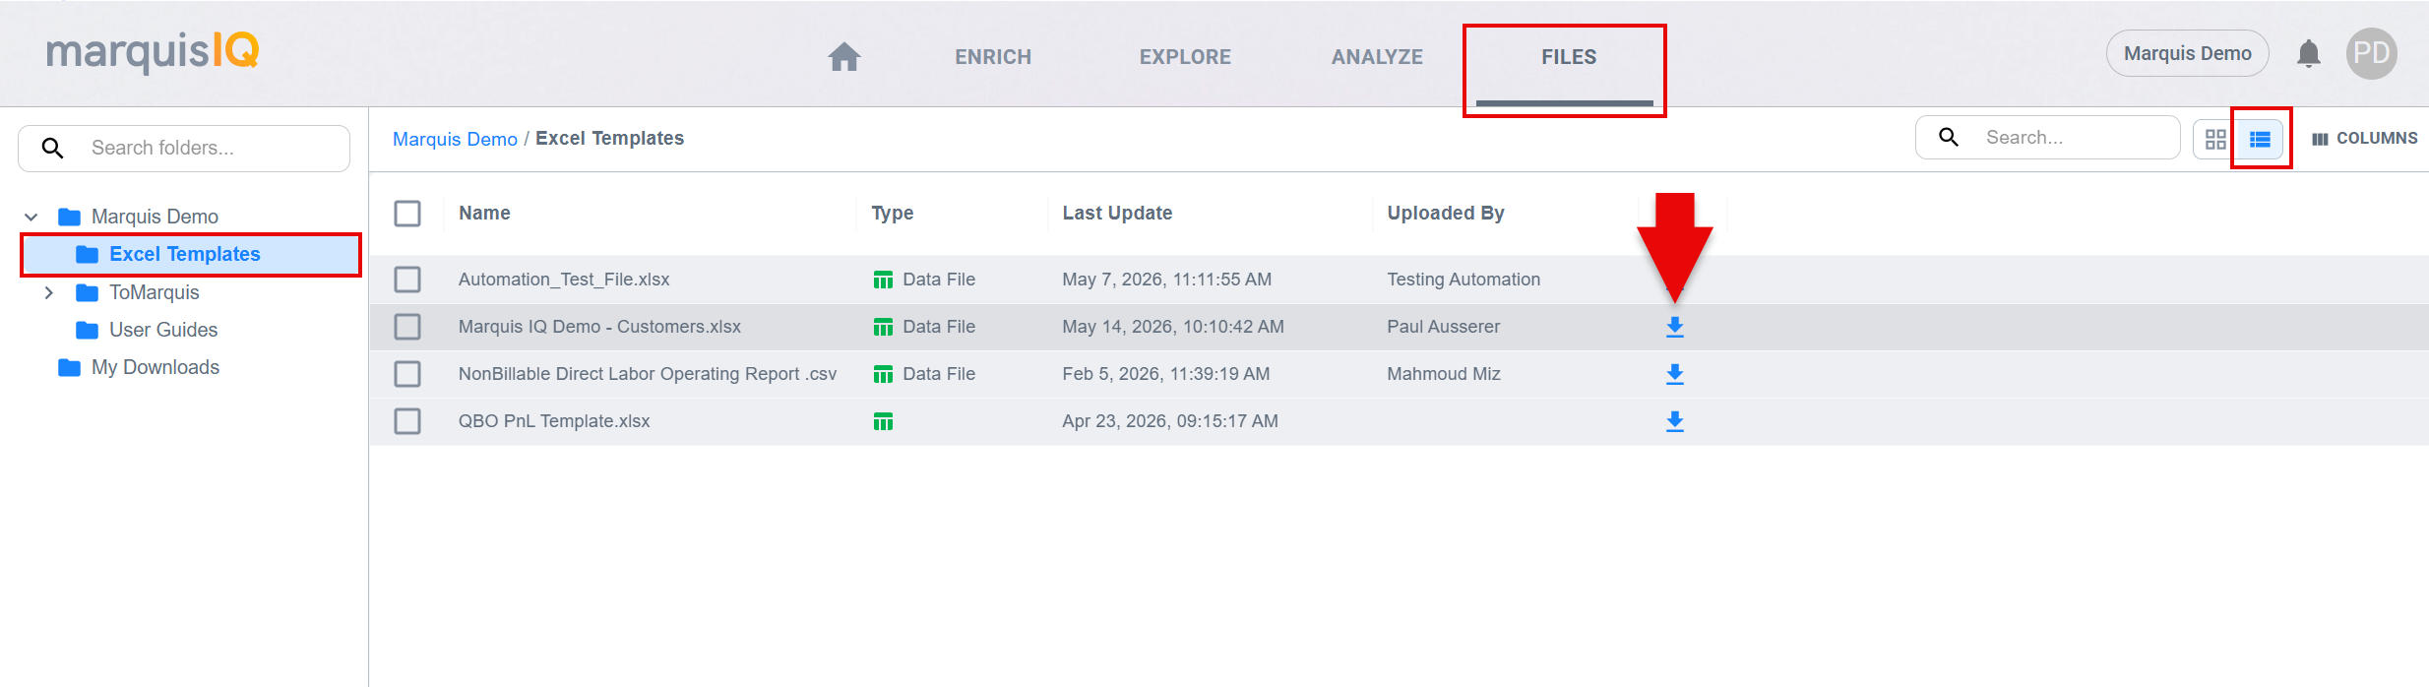Focus the file Search field
Viewport: 2429px width, 687px height.
coord(2047,137)
